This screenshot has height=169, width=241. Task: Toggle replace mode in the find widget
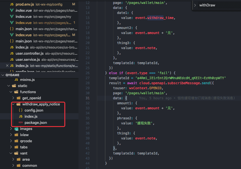tap(195, 5)
